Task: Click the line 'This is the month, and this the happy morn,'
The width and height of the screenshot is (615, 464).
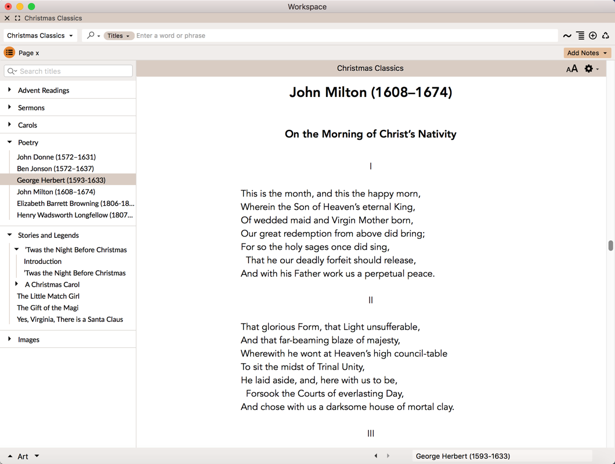Action: click(x=331, y=193)
